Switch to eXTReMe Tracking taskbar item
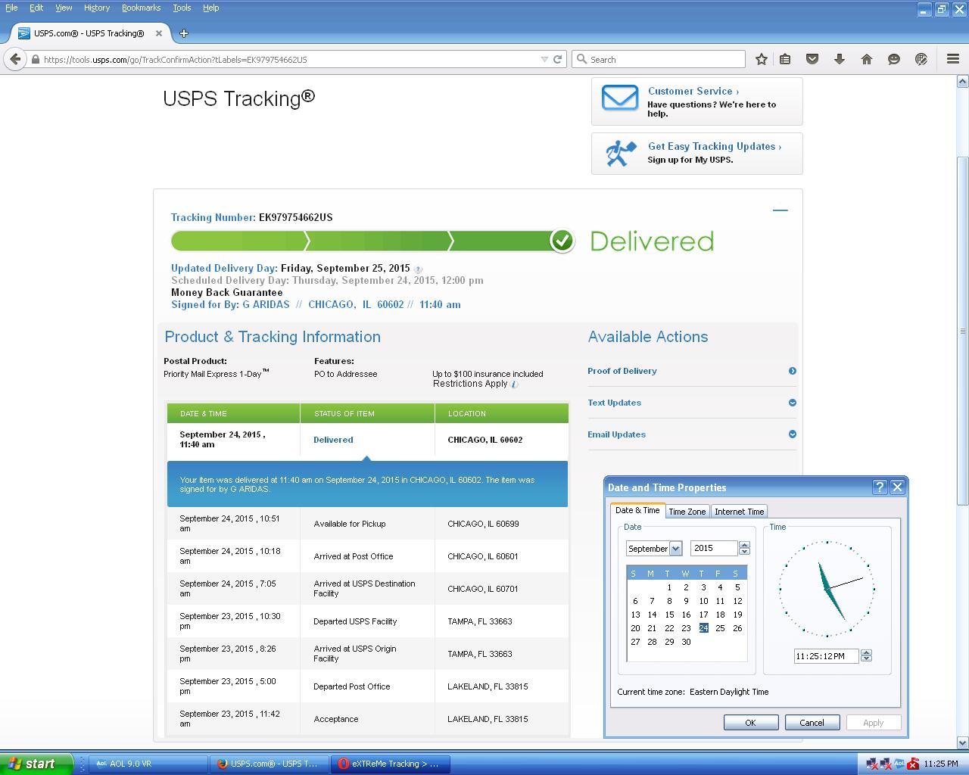The width and height of the screenshot is (969, 775). [390, 764]
